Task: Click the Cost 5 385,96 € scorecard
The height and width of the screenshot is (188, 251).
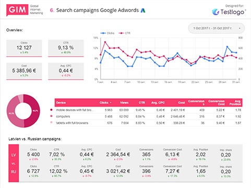Action: coord(24,71)
